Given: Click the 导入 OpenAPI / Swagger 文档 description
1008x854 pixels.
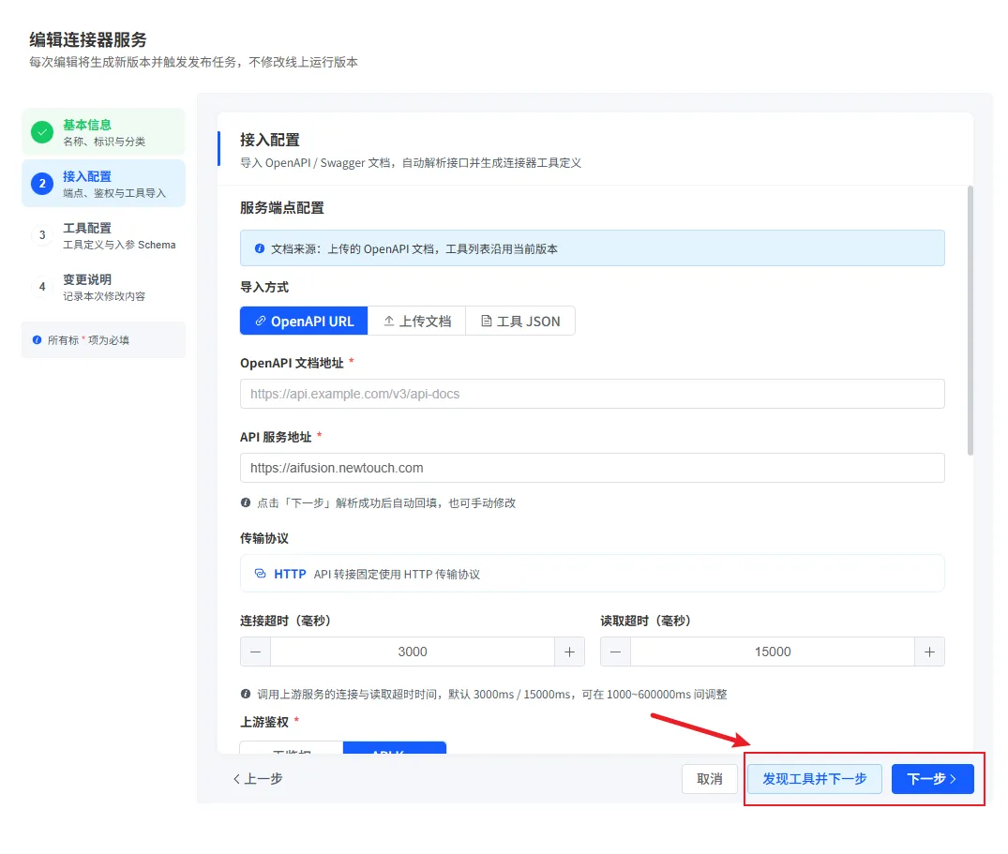Looking at the screenshot, I should coord(411,163).
